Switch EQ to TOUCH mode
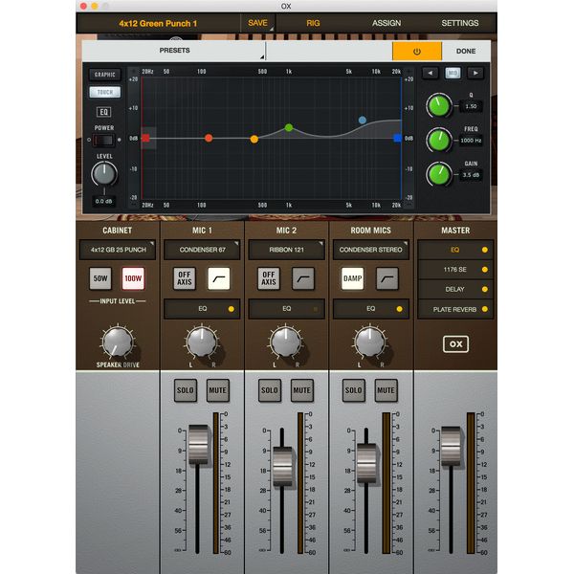 click(104, 92)
